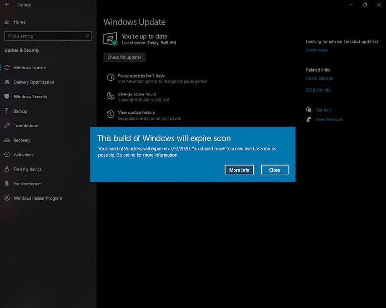Click the "Update & Security" heading
The width and height of the screenshot is (386, 308).
[x=22, y=50]
